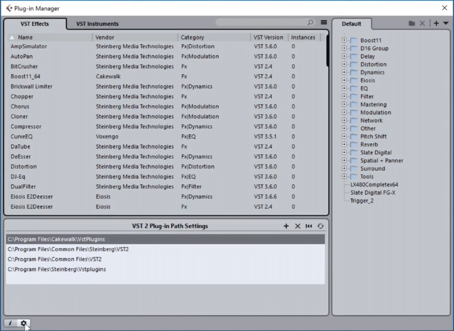The height and width of the screenshot is (331, 454).
Task: Remove the selected plug-in path
Action: 297,226
